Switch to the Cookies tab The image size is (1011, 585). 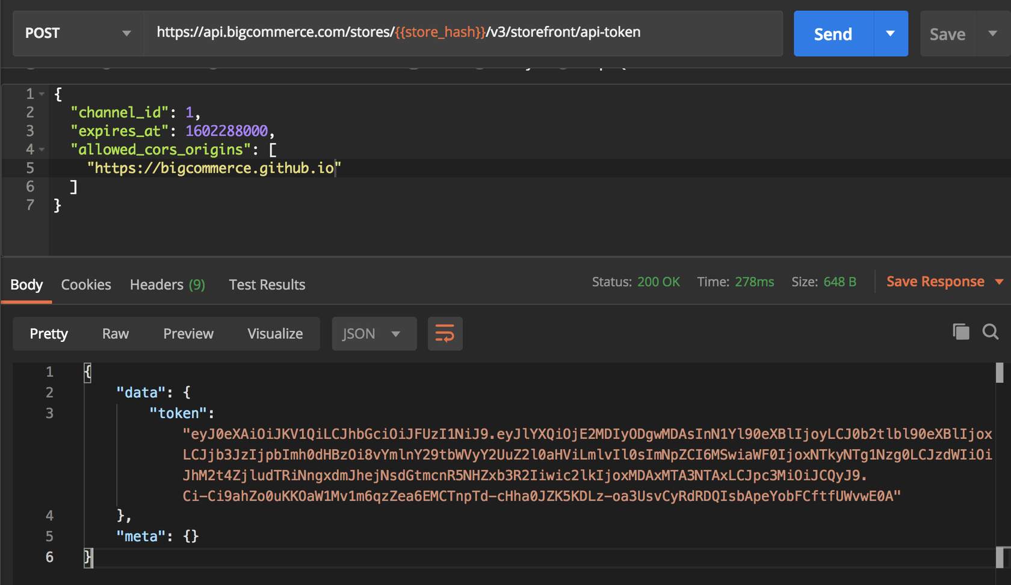tap(85, 284)
